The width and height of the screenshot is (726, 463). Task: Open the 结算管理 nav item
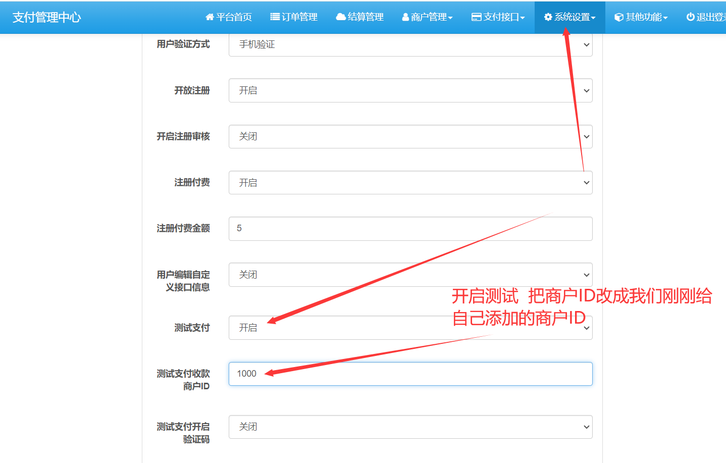click(x=359, y=17)
